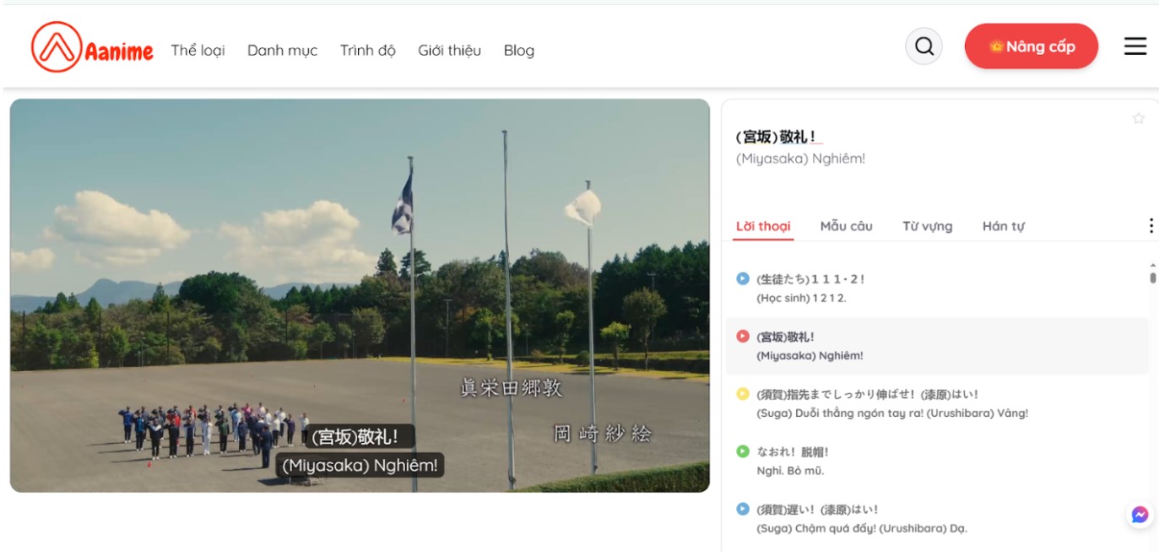Open the Danh mục menu
1159x556 pixels.
click(282, 51)
